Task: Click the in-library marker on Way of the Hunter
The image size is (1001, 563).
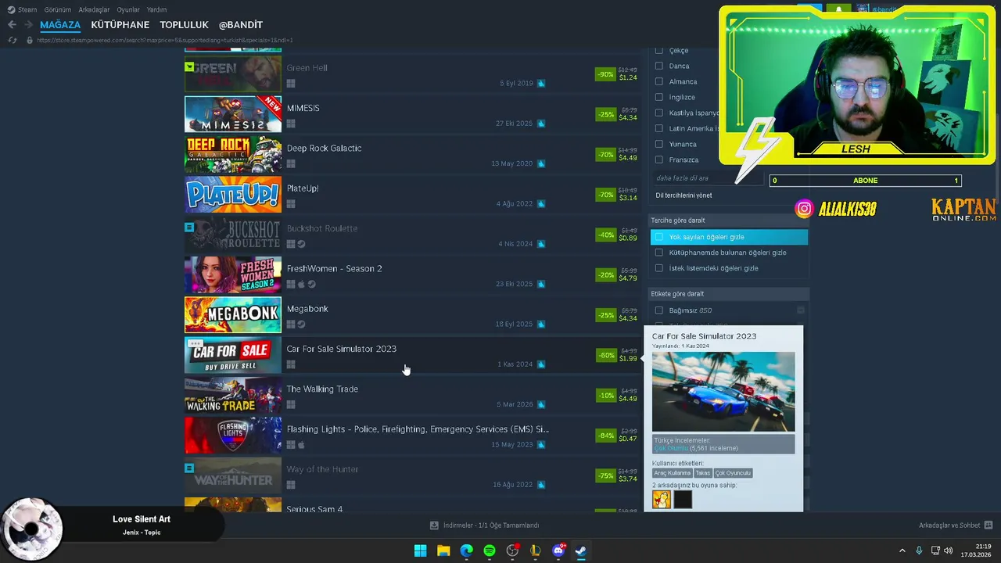Action: 189,468
